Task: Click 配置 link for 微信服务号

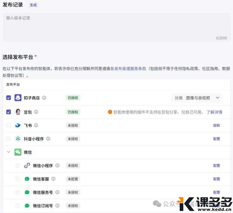Action: [217, 192]
